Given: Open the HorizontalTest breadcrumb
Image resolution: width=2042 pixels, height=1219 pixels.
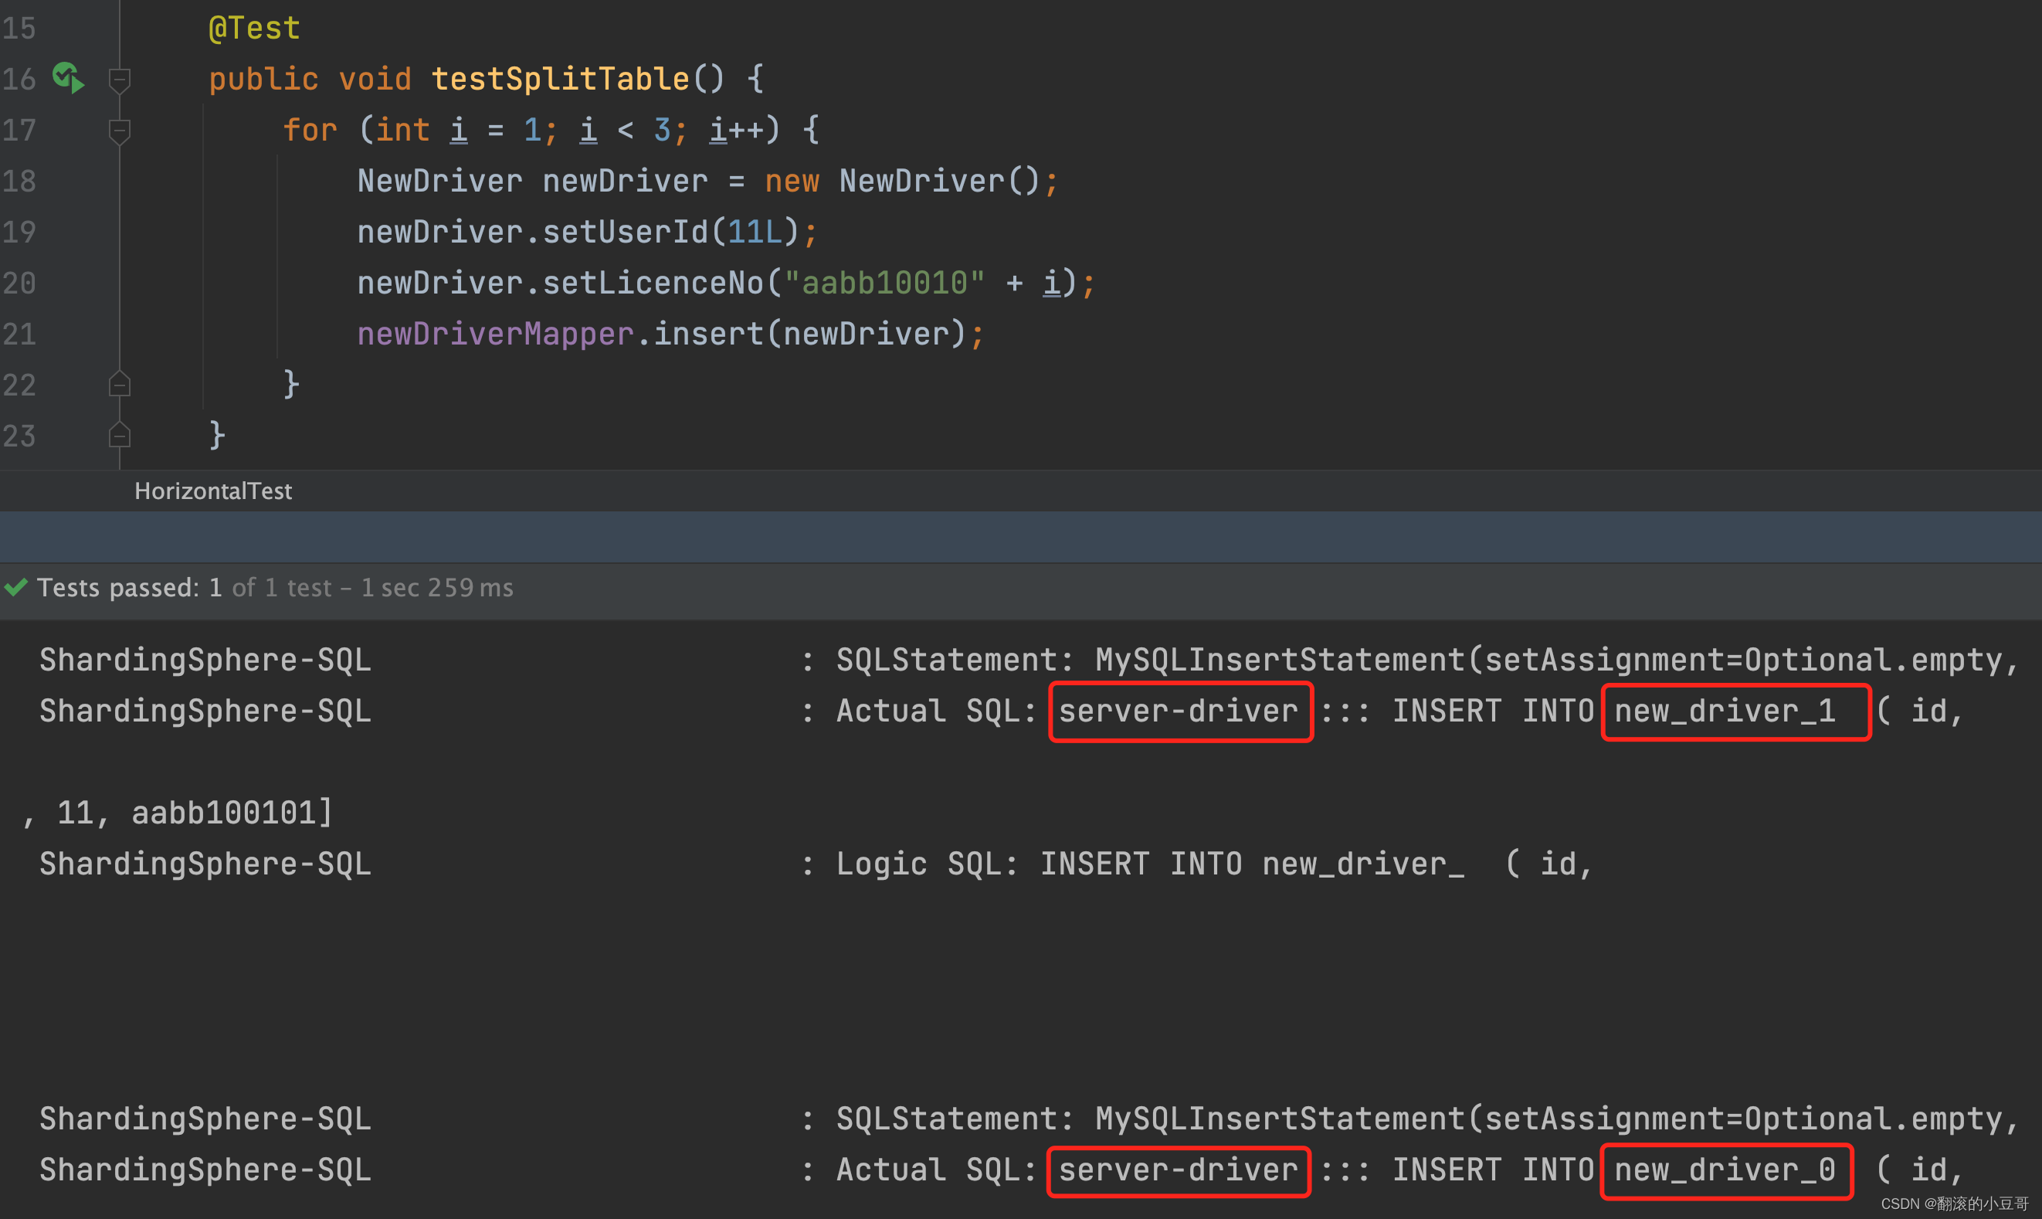Looking at the screenshot, I should [212, 491].
